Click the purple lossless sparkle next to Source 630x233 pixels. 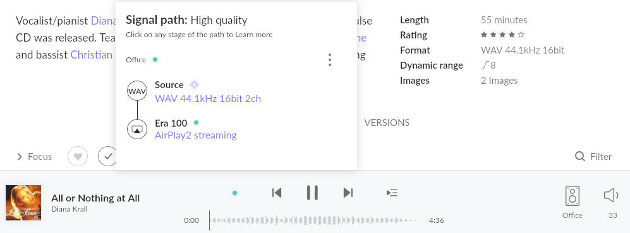[194, 84]
